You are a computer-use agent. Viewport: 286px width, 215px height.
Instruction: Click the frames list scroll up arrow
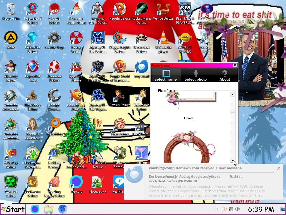pos(233,95)
